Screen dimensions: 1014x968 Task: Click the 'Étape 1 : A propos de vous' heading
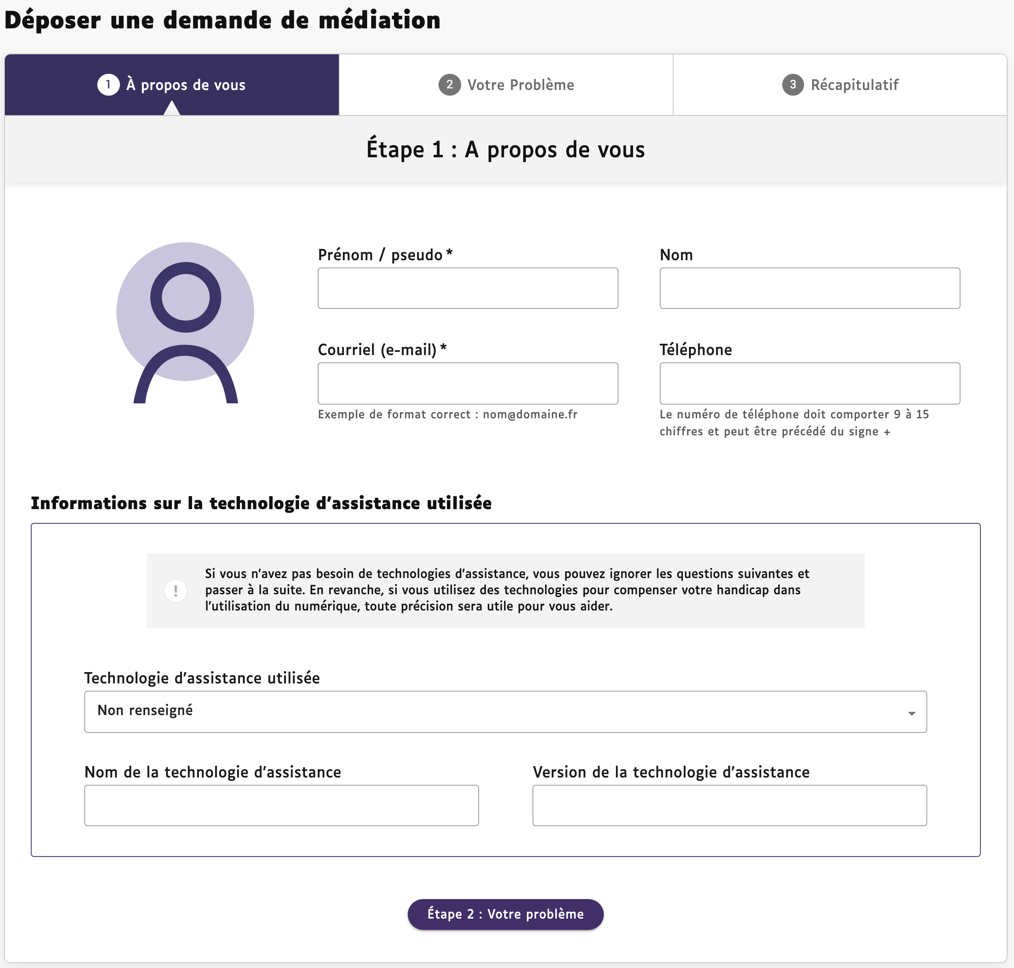505,149
